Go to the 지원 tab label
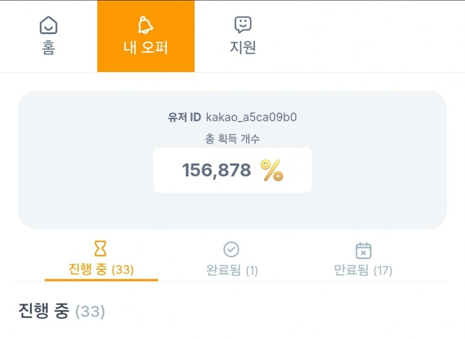 243,47
